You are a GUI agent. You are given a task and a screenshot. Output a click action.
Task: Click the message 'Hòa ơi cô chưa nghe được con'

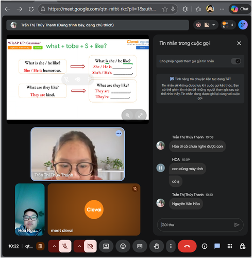point(197,147)
